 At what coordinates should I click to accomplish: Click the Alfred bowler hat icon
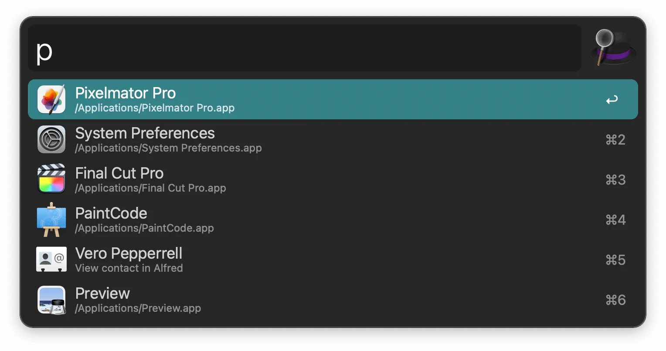613,48
